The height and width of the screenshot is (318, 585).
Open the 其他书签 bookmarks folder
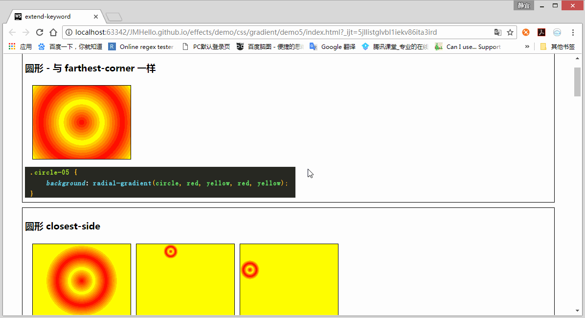tap(558, 46)
